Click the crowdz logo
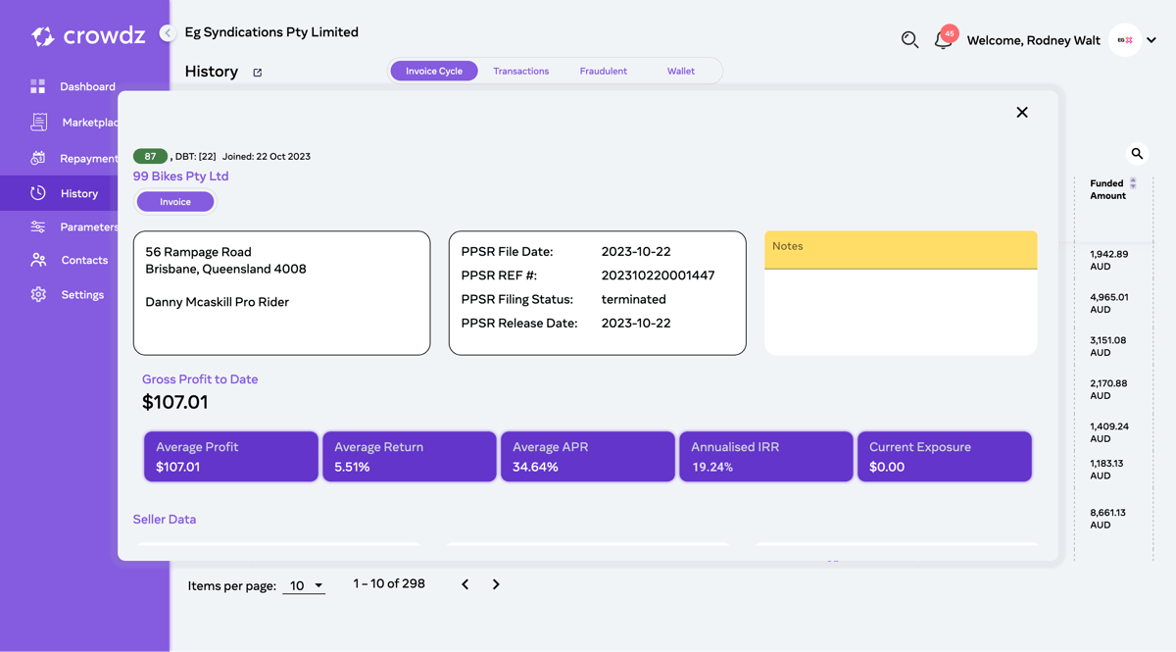Screen dimensions: 1176x652 coord(88,36)
